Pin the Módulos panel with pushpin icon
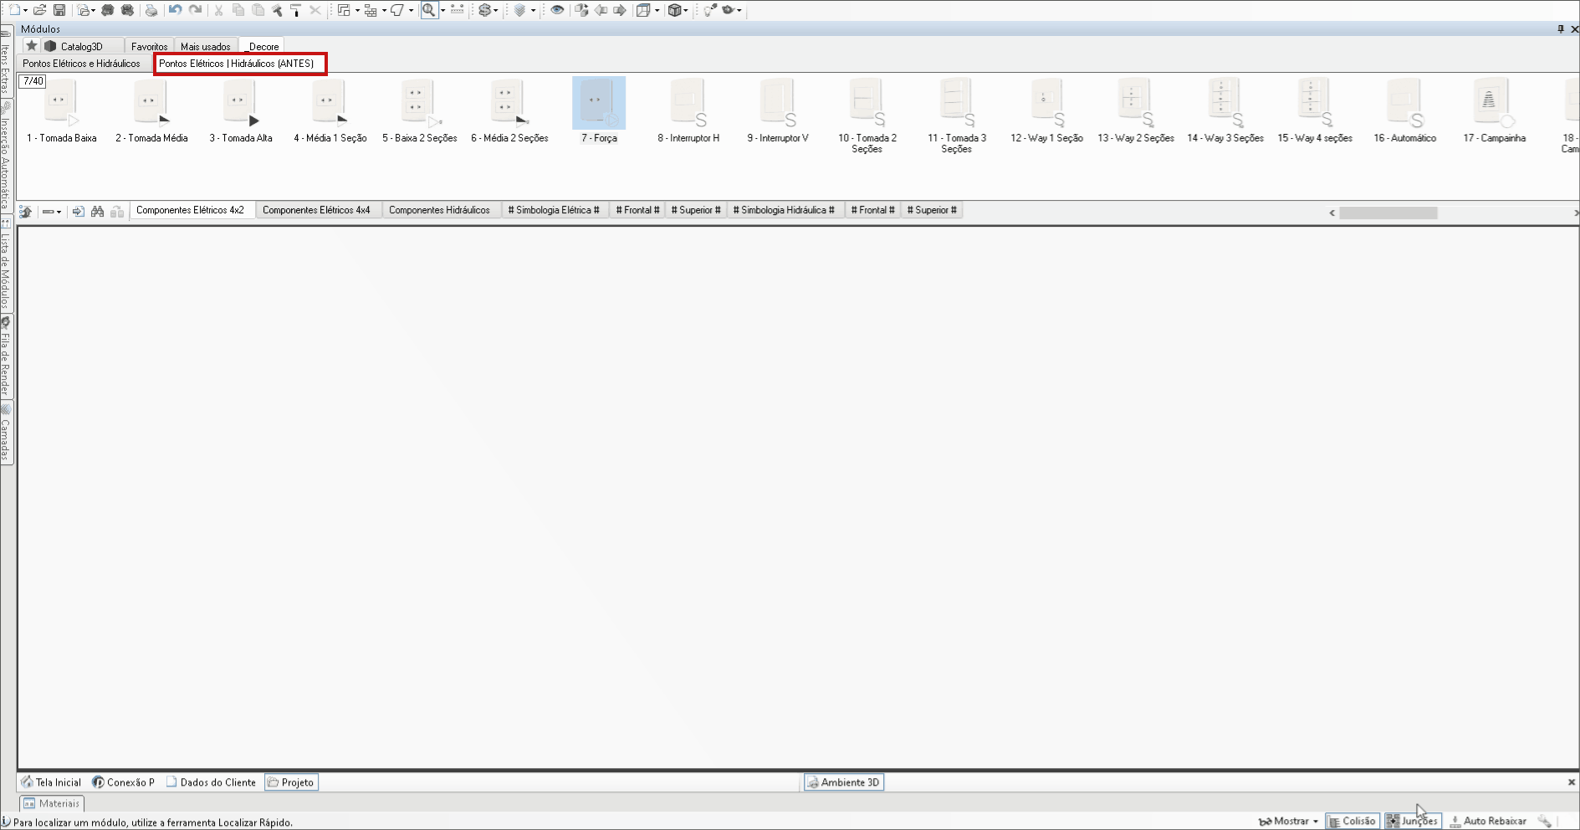The width and height of the screenshot is (1580, 830). [1561, 29]
